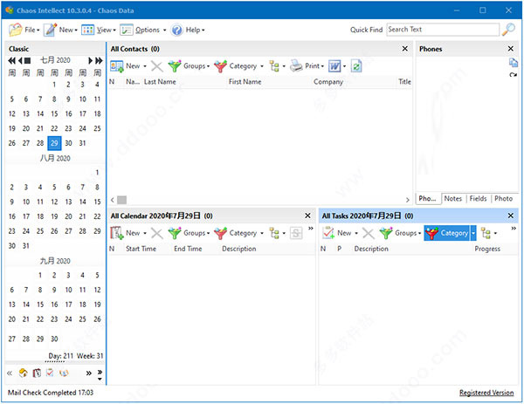Screen dimensions: 524x404
Task: Switch to the Notes tab
Action: pyautogui.click(x=452, y=199)
